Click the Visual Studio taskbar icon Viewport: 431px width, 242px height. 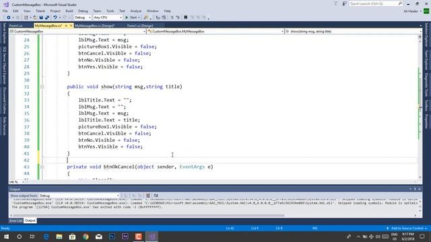(x=152, y=237)
